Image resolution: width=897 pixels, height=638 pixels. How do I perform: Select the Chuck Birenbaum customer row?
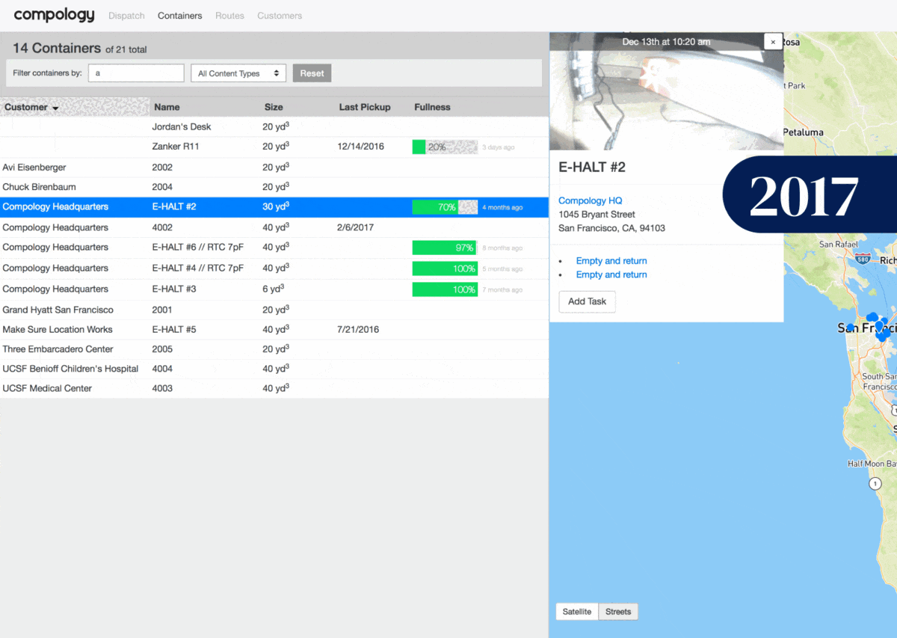click(x=274, y=187)
